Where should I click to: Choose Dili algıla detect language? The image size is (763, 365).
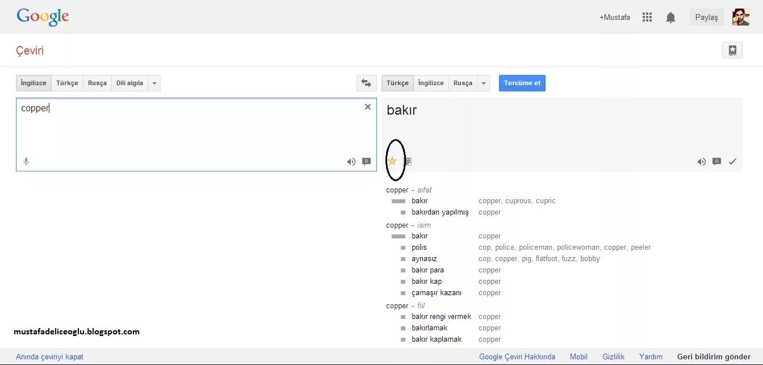tap(129, 83)
